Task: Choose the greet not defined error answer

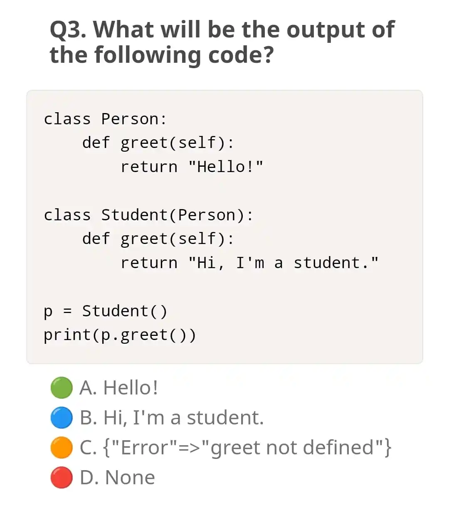Action: (236, 448)
